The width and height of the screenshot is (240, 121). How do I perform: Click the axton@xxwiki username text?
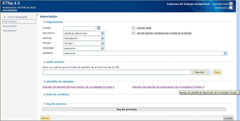pos(220,4)
